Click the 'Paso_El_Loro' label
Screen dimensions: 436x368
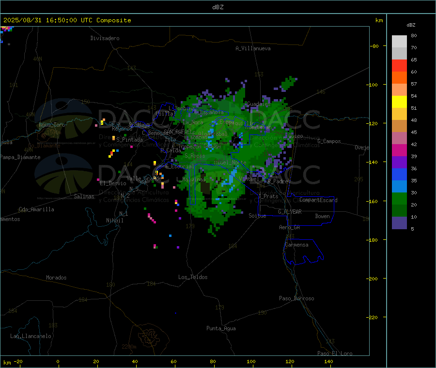335,353
